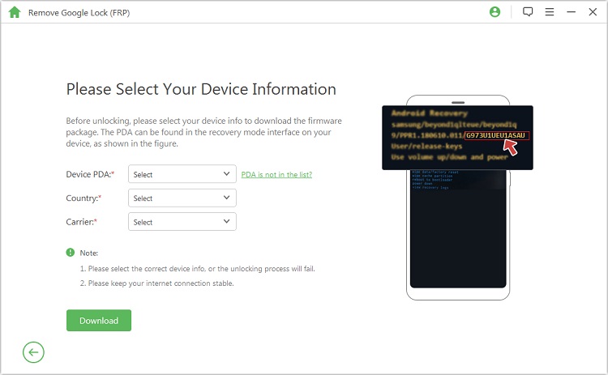Screen dimensions: 608x375
Task: Click the green Note exclamation icon
Action: tap(71, 253)
